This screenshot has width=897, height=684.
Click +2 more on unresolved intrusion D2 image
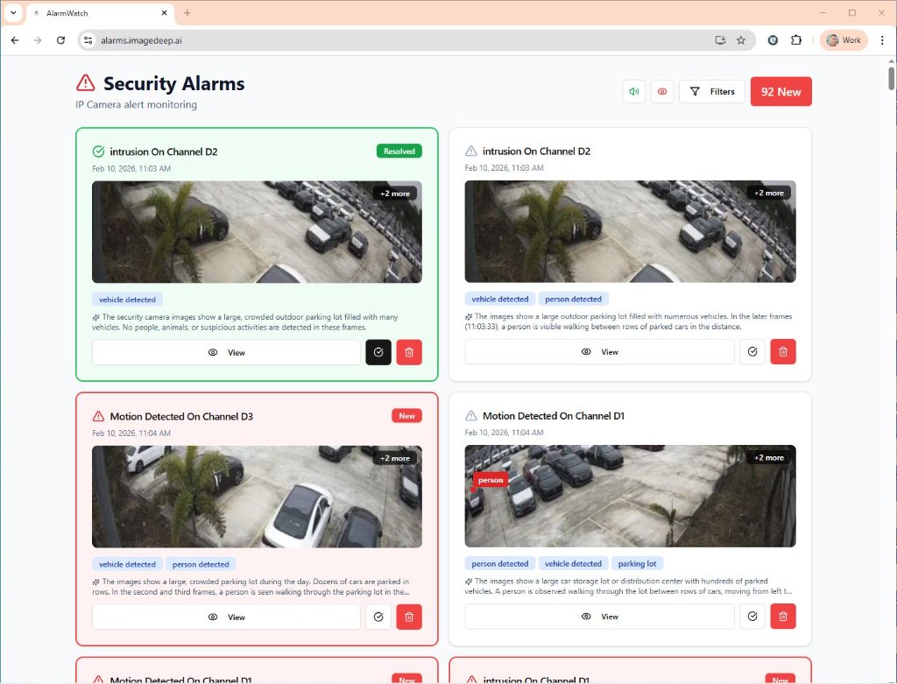[x=769, y=193]
